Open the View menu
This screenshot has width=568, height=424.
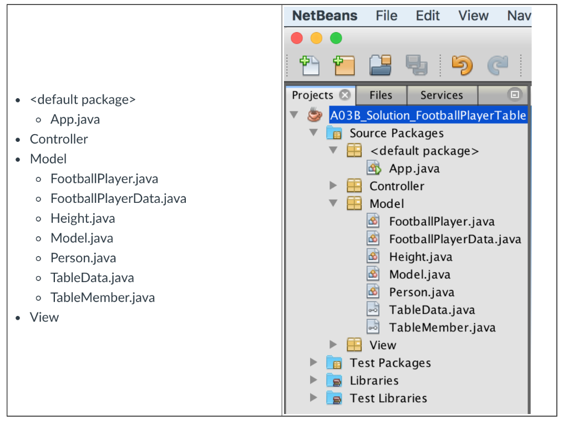(473, 16)
